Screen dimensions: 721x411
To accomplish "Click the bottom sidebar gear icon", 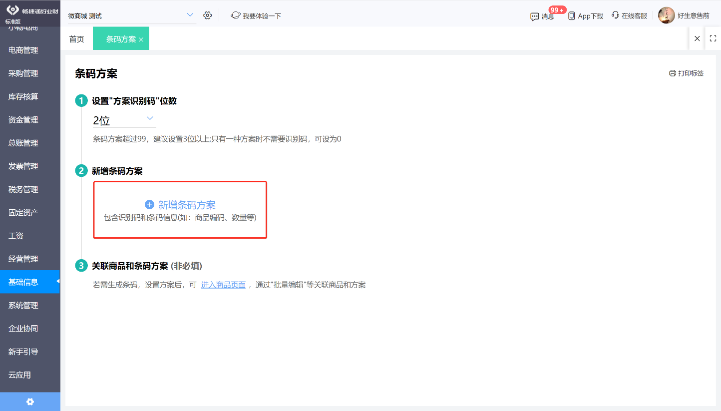I will pyautogui.click(x=30, y=402).
